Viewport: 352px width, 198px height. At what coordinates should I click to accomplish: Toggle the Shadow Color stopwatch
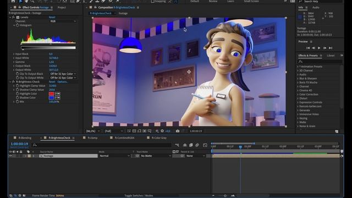(17, 98)
